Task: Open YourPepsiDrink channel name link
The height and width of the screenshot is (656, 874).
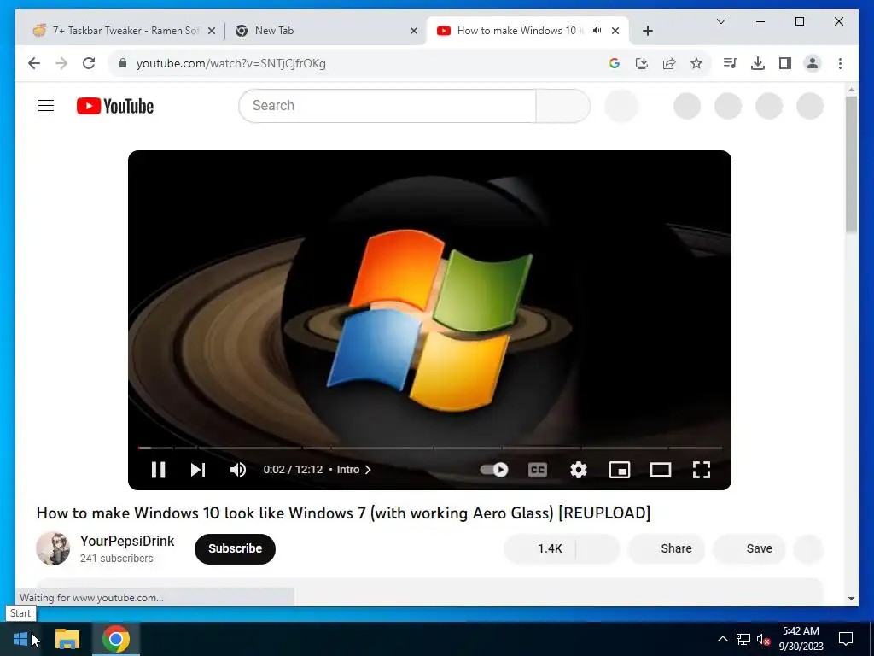Action: [127, 541]
